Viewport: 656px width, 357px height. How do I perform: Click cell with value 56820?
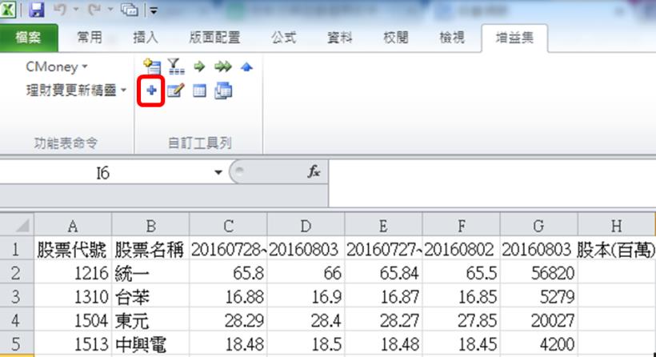538,273
